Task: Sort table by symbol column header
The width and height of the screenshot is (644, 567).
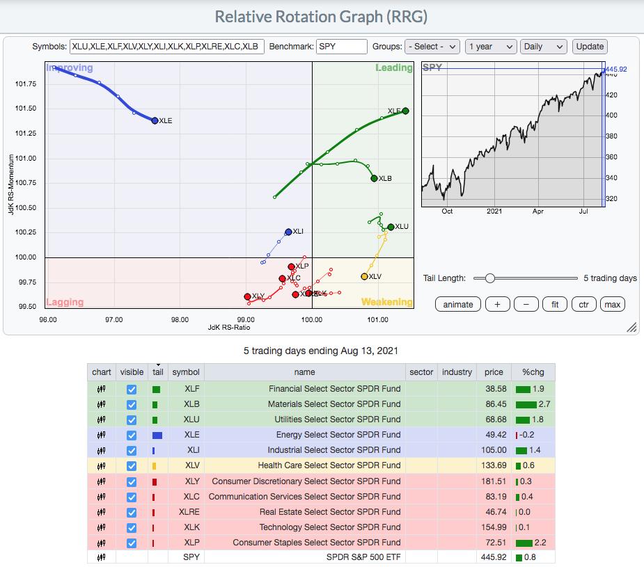Action: tap(186, 372)
